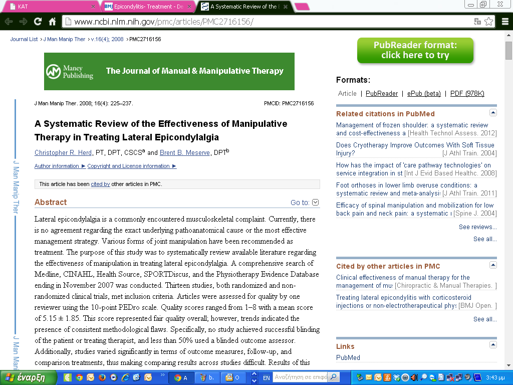Viewport: 513px width, 385px height.
Task: Show more quick launch items chevron
Action: 163,375
